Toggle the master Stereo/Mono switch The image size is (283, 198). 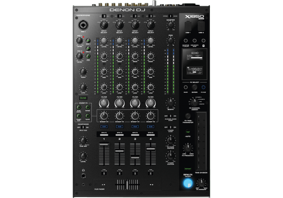click(170, 16)
